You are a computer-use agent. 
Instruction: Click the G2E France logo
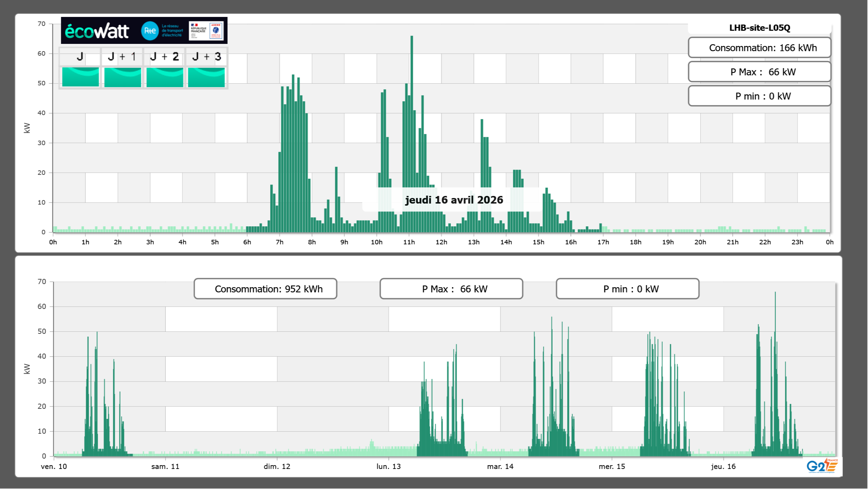click(x=822, y=466)
